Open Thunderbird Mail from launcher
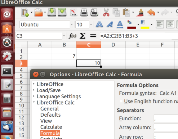This screenshot has height=139, width=178. click(x=7, y=127)
